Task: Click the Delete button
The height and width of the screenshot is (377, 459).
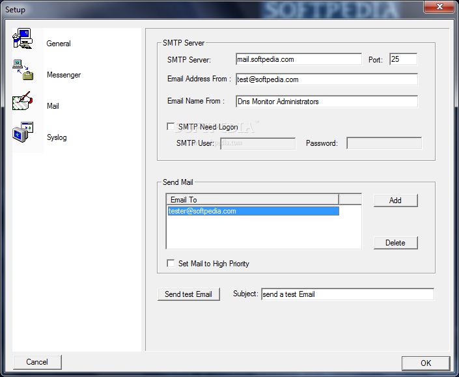Action: click(395, 243)
